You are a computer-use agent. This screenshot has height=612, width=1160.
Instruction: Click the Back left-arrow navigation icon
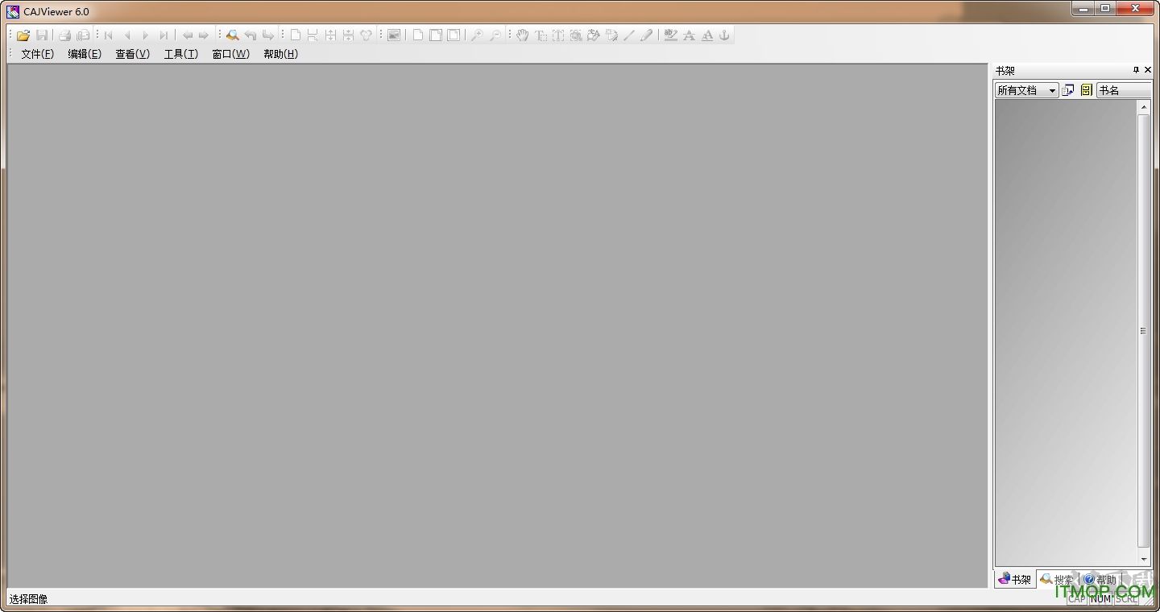coord(187,35)
